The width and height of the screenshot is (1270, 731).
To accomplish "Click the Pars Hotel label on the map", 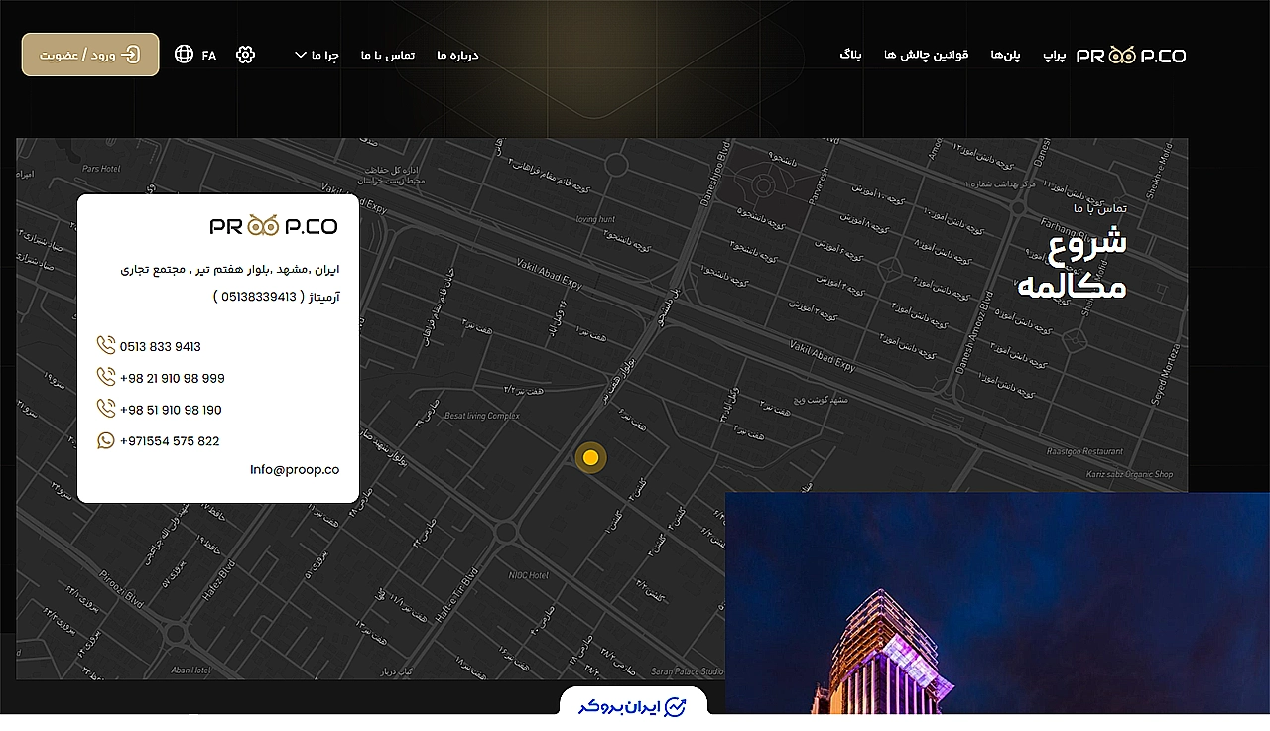I will click(x=101, y=169).
